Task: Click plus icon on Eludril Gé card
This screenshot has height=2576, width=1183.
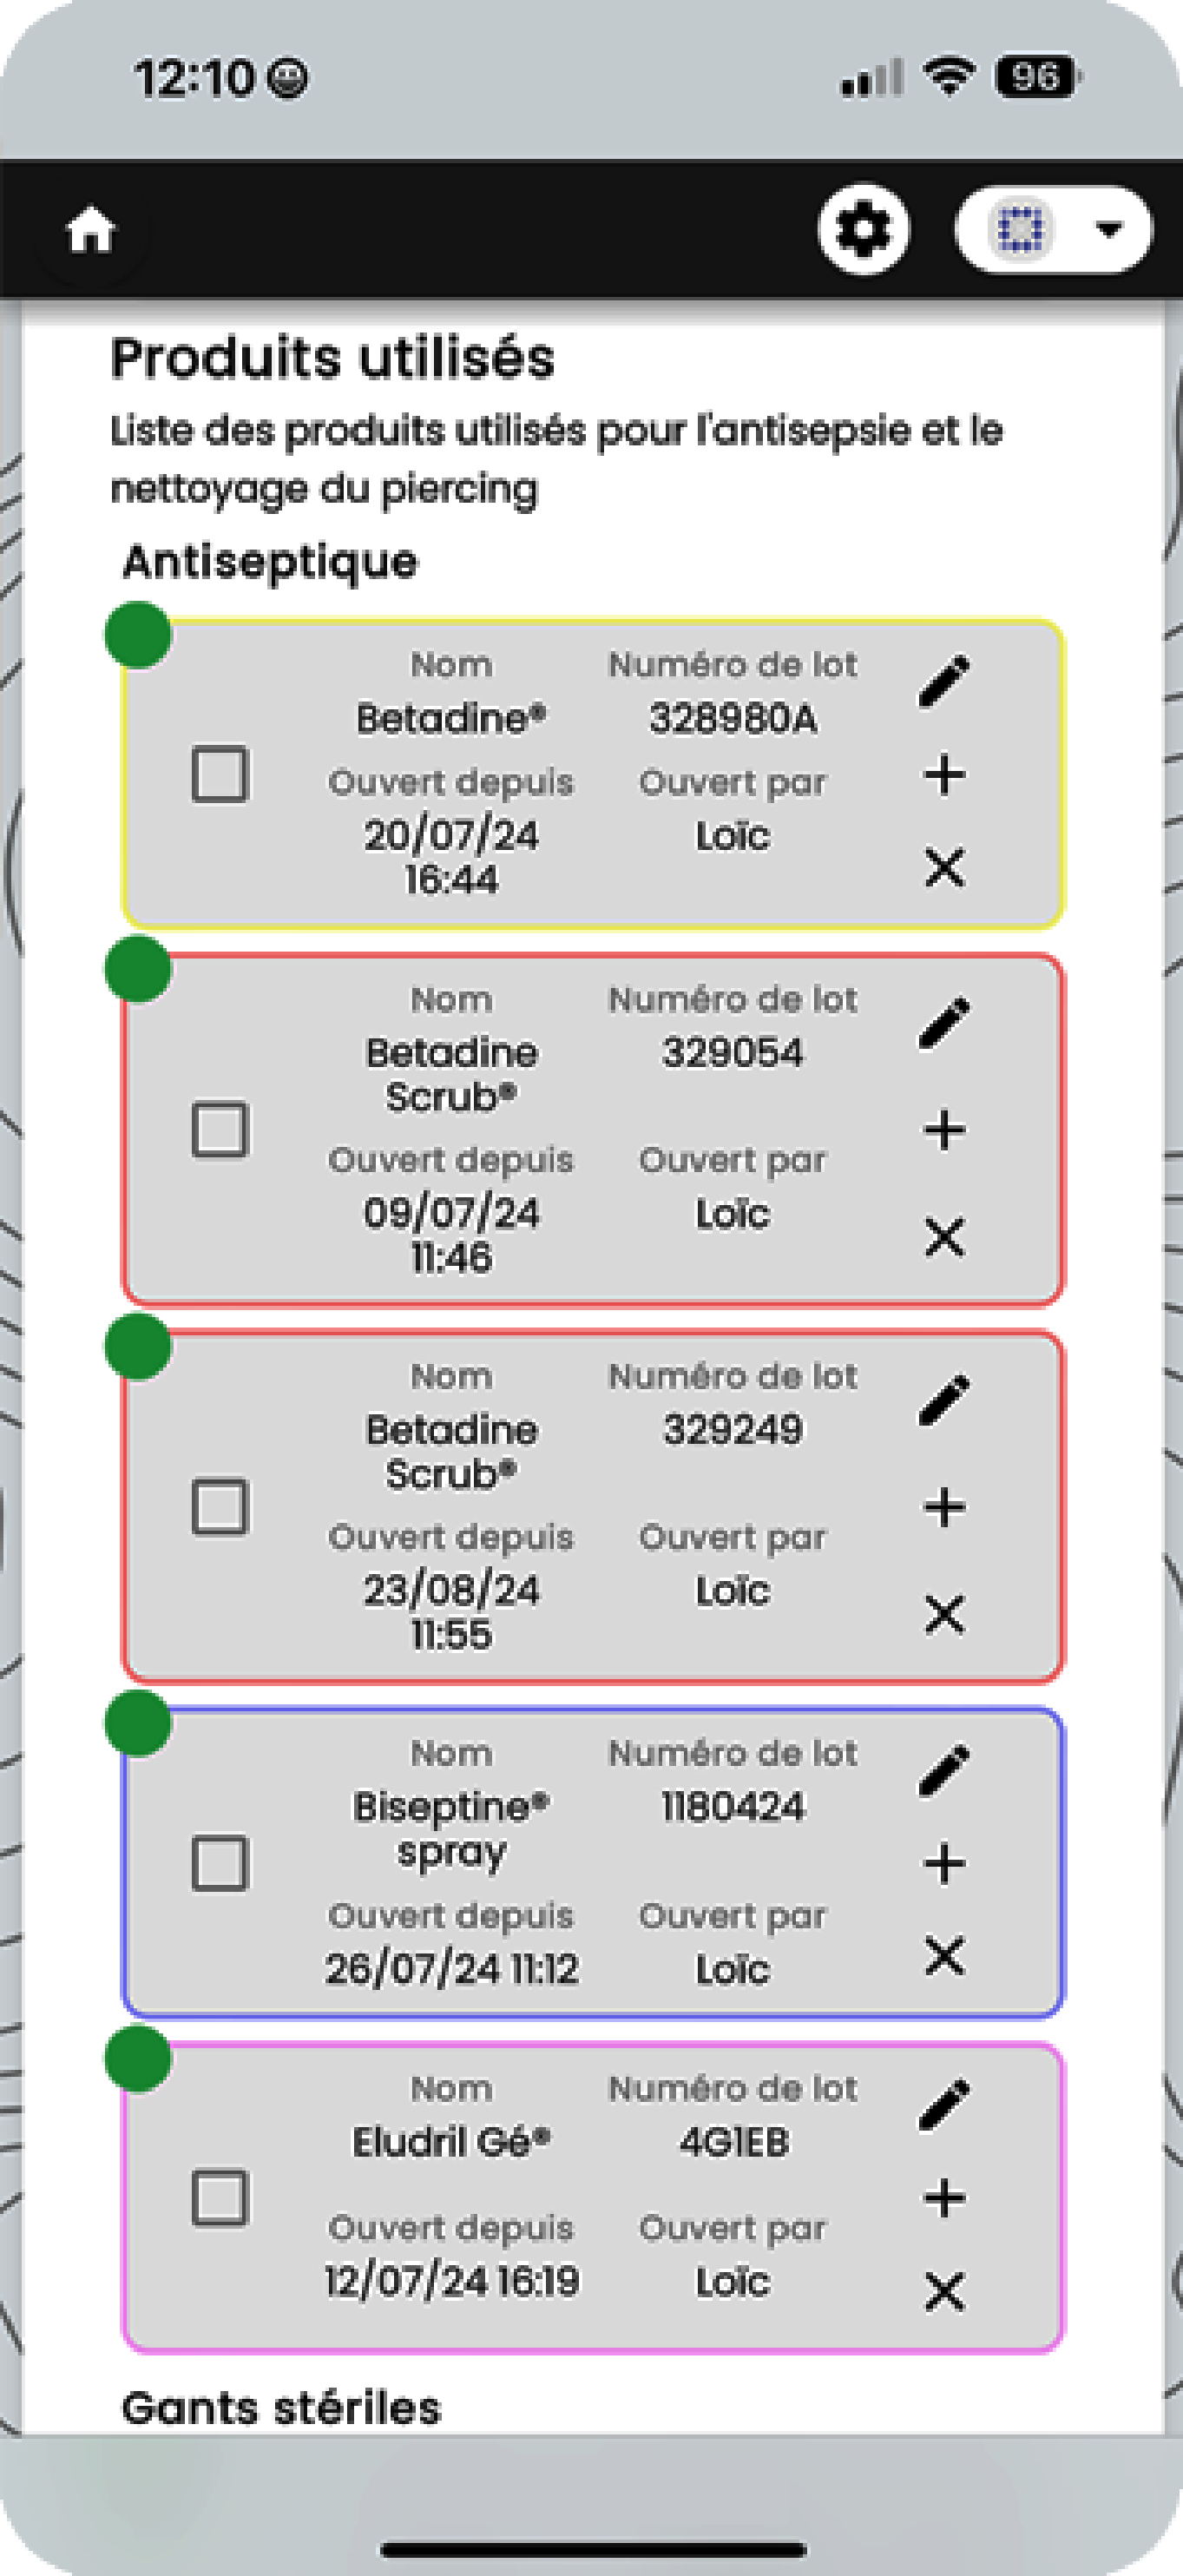Action: 944,2198
